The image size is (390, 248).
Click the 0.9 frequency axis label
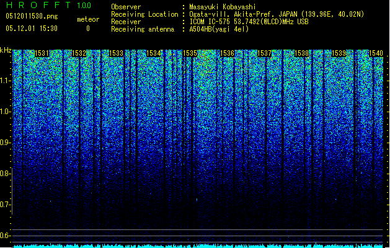point(5,143)
